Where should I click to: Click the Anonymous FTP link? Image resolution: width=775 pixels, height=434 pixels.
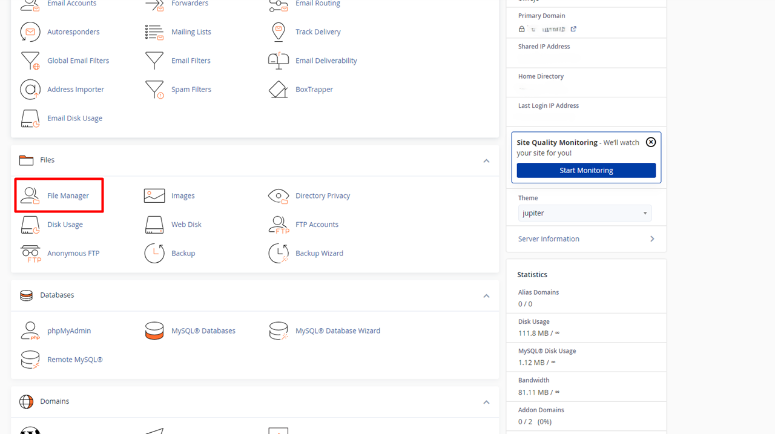[73, 254]
